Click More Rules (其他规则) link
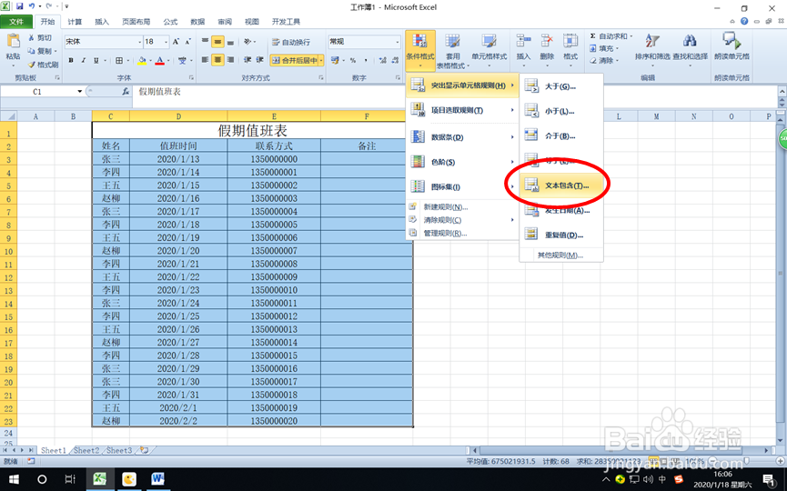The image size is (787, 491). (561, 256)
